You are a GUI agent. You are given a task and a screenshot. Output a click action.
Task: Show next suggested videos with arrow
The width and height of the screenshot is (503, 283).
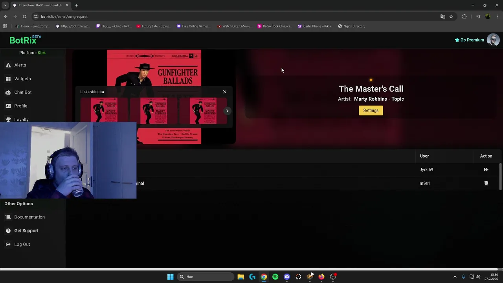coord(227,111)
